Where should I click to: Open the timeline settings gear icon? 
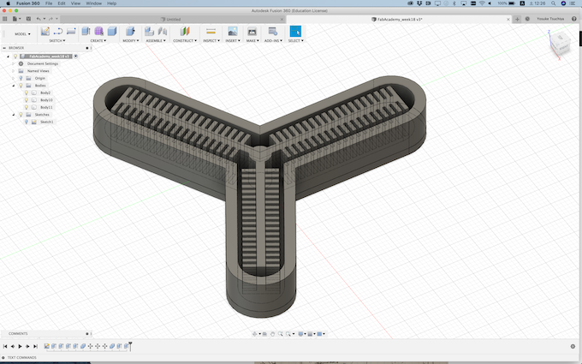pos(573,346)
